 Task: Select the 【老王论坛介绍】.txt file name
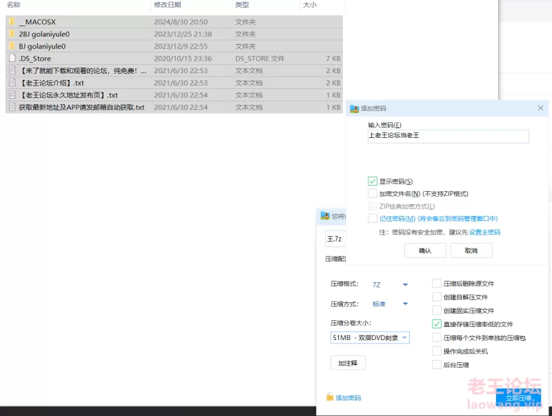51,83
